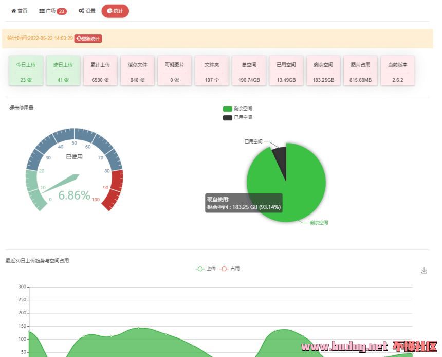Click the 可疑图片 stat card
The width and height of the screenshot is (442, 357).
tap(175, 71)
